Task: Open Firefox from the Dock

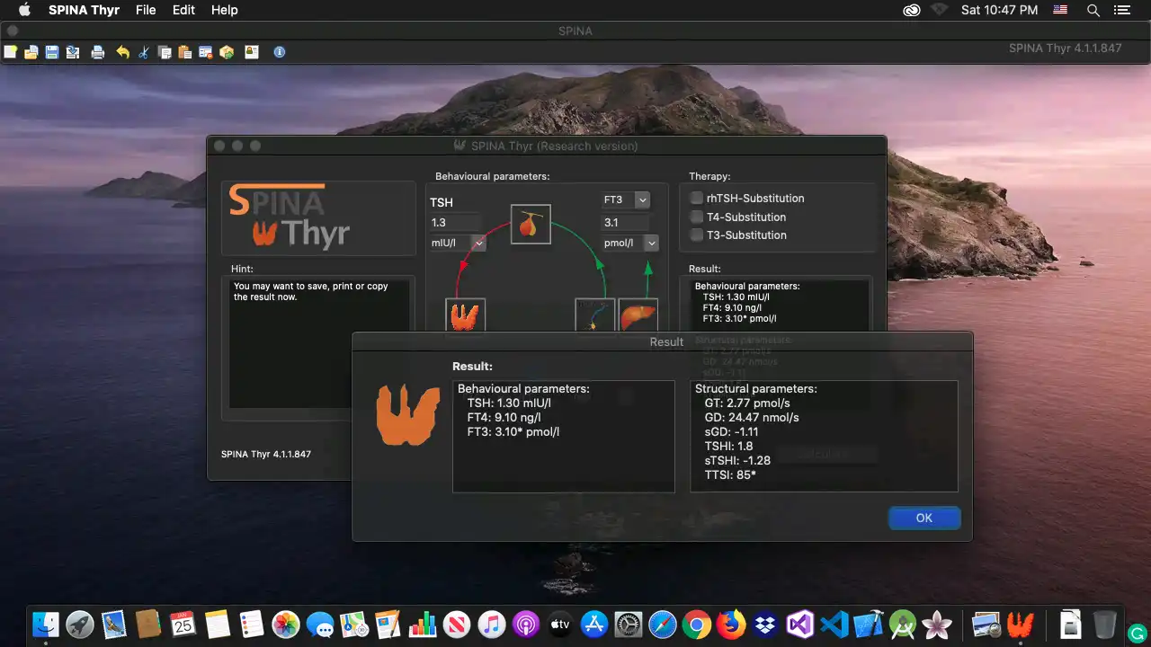Action: click(731, 624)
